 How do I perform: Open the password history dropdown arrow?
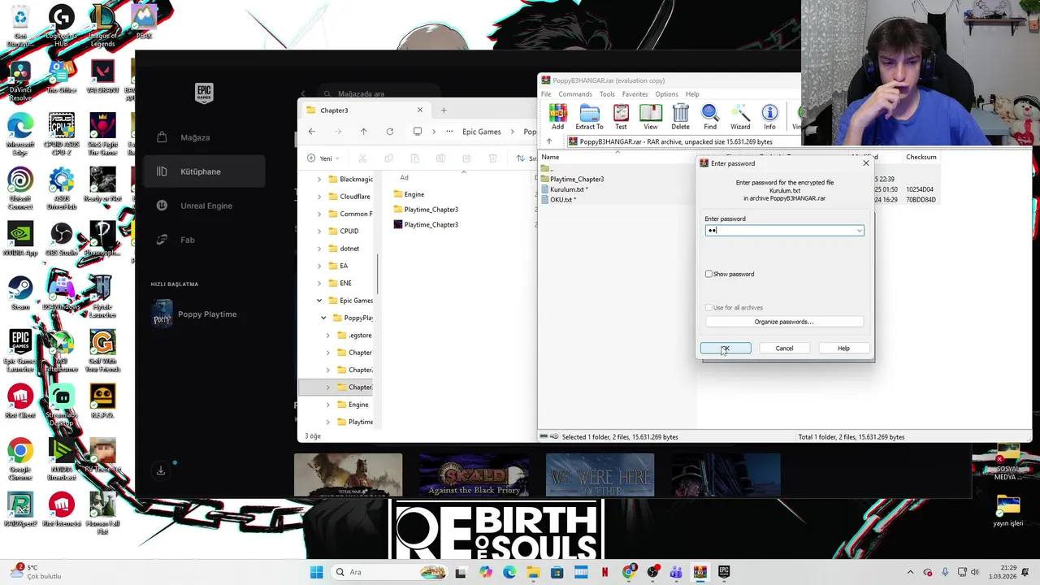[859, 231]
